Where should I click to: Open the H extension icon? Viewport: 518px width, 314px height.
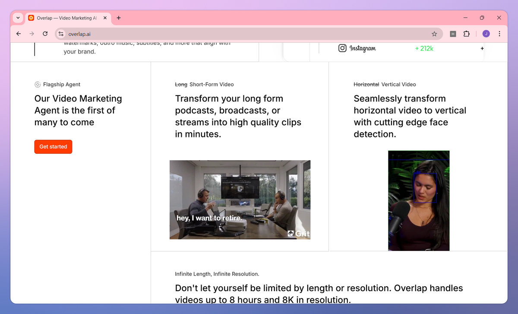[x=453, y=34]
